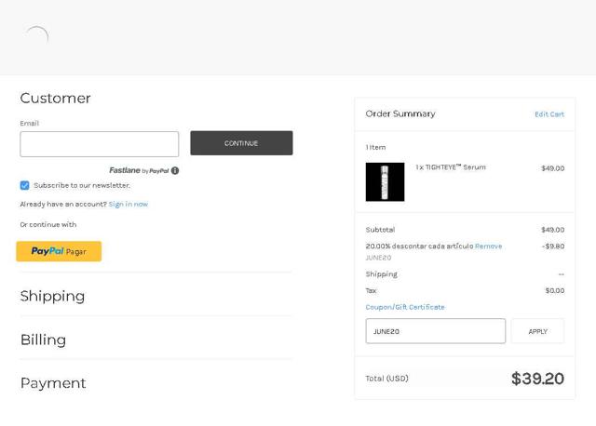Click the '1 Item' count text
The image size is (596, 426).
point(375,147)
